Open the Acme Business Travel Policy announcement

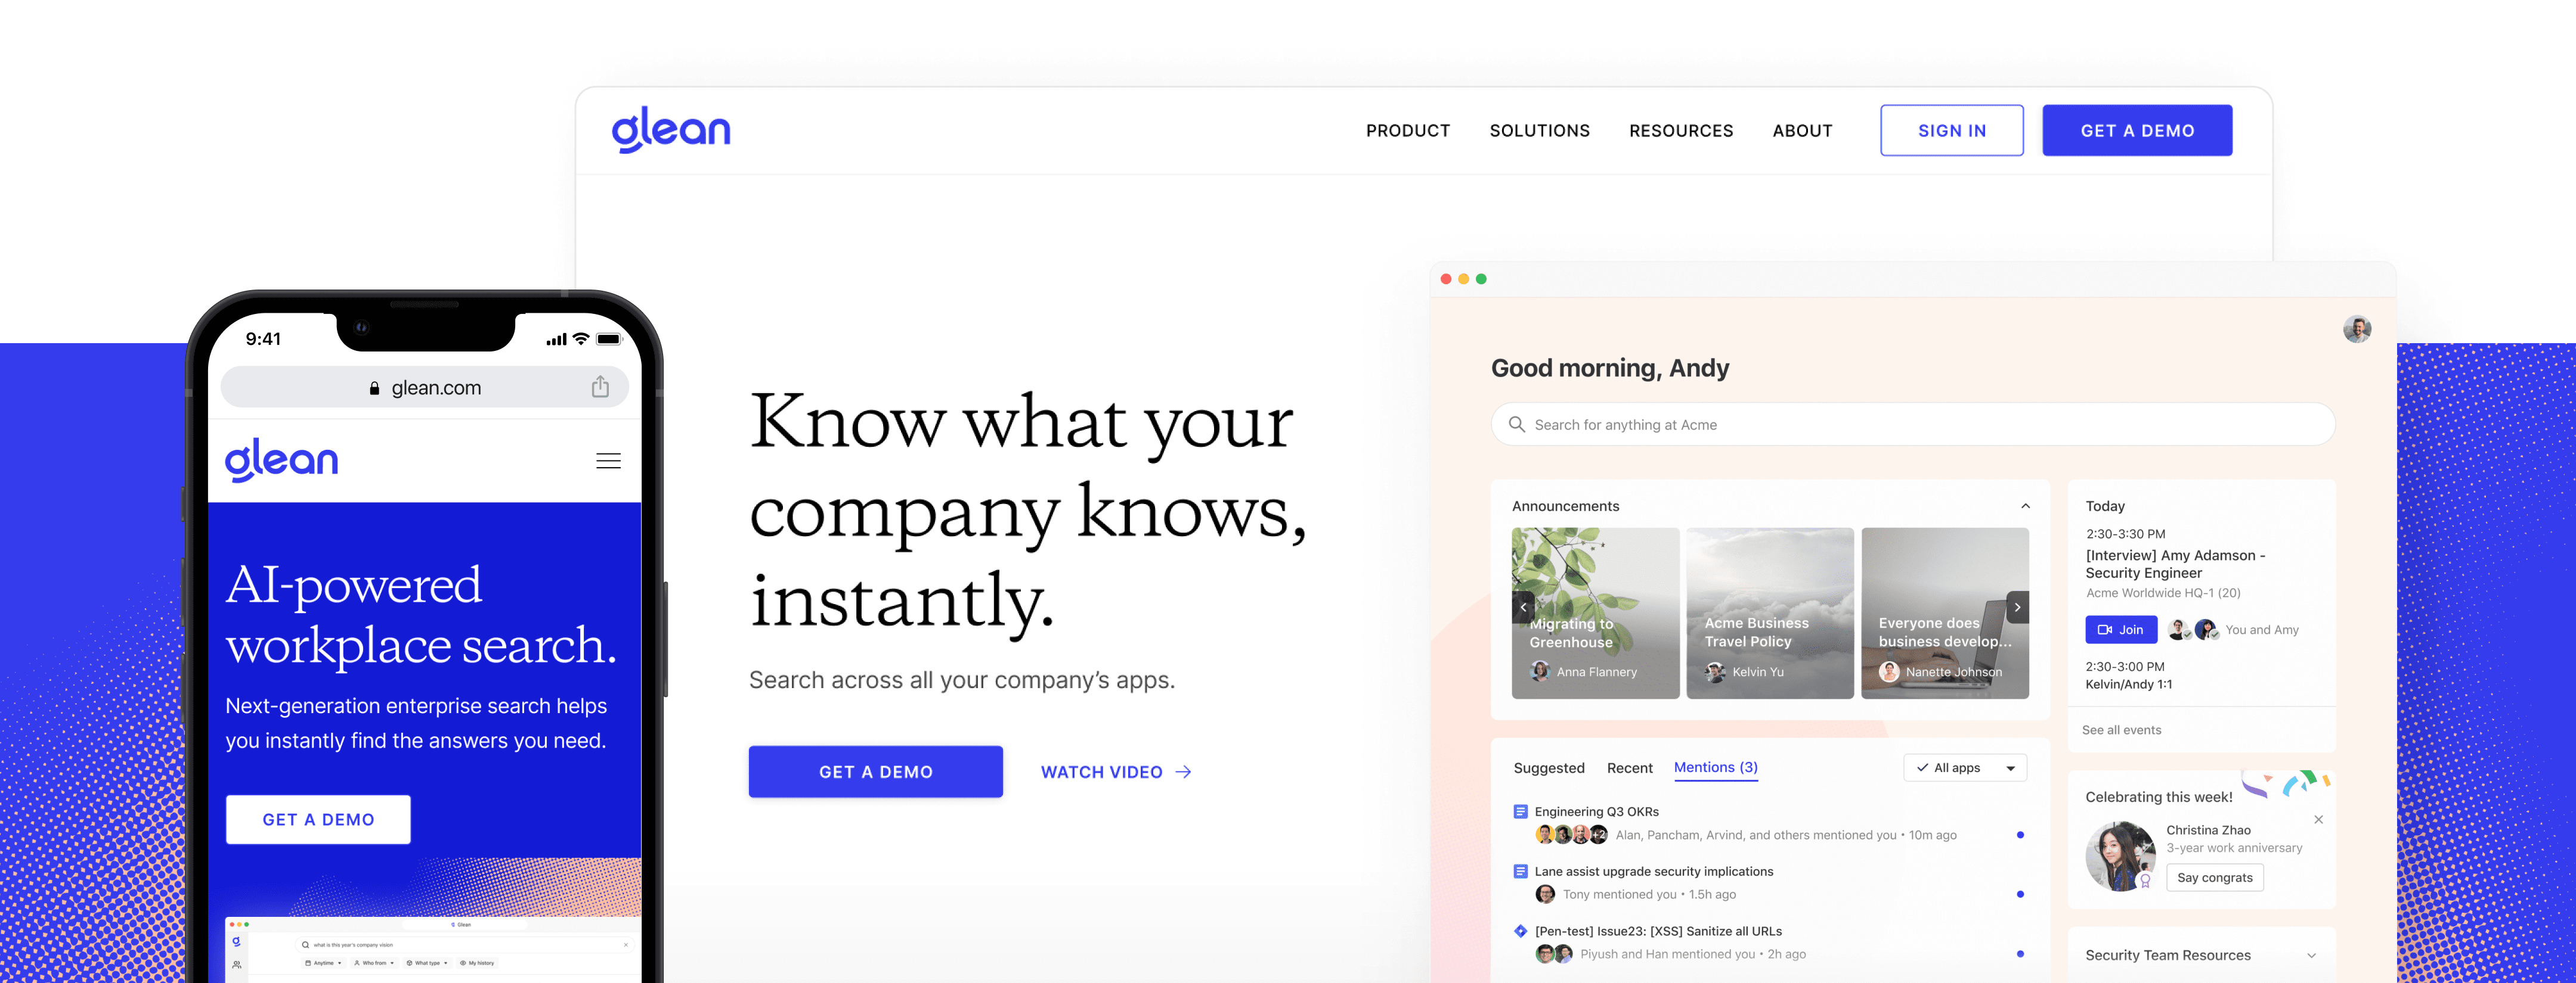coord(1769,612)
